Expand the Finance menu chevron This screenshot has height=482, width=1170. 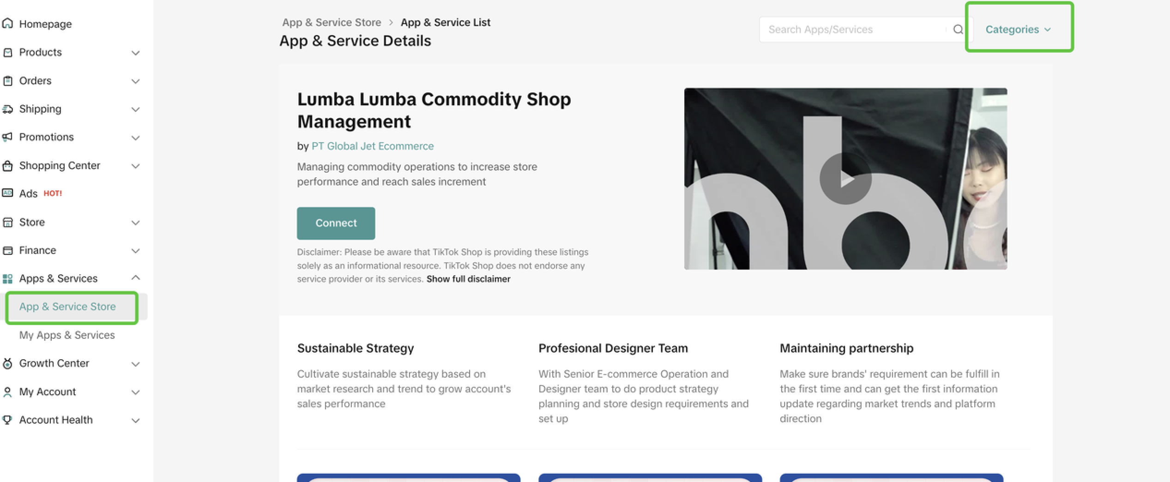click(x=135, y=251)
